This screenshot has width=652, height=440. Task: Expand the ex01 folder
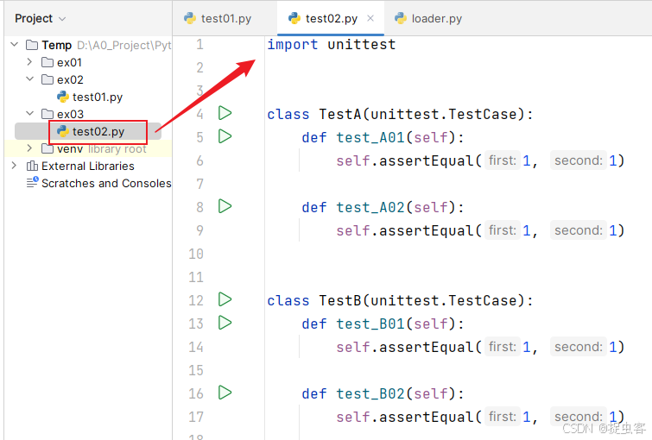coord(29,62)
